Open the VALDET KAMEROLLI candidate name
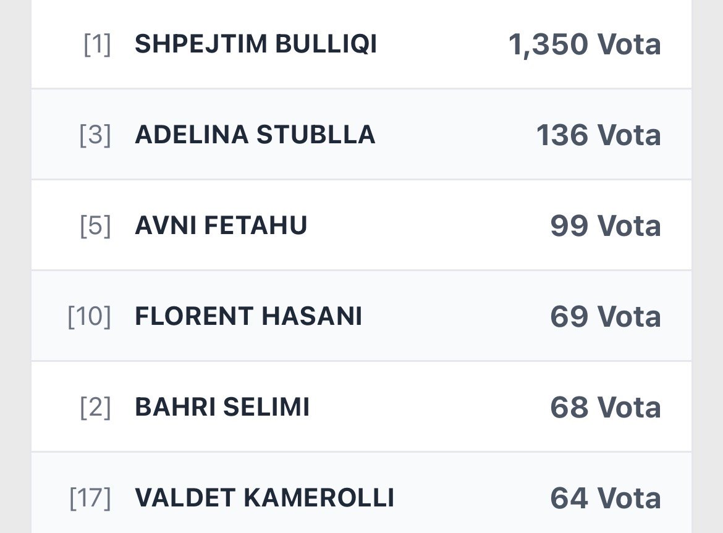This screenshot has width=723, height=533. (264, 498)
